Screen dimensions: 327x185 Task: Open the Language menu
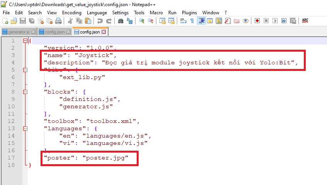coord(97,13)
